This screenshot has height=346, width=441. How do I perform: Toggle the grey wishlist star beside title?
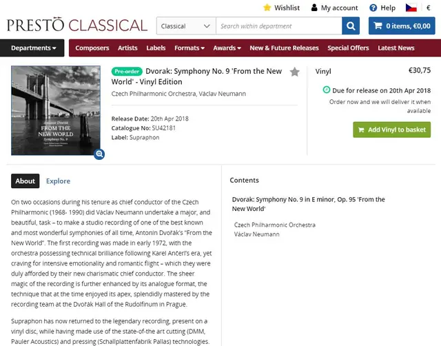(294, 72)
